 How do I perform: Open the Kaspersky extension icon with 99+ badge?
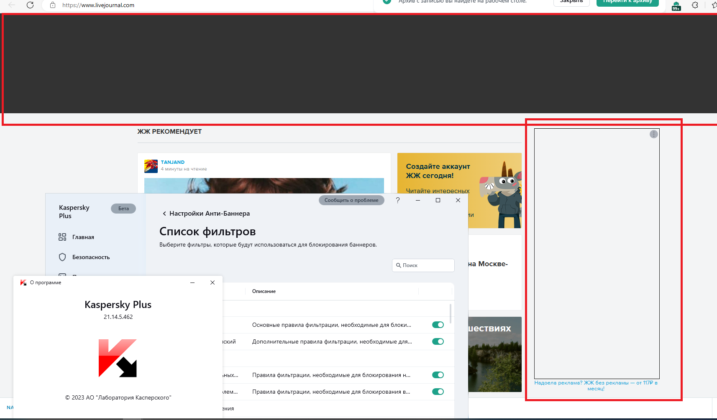point(676,5)
